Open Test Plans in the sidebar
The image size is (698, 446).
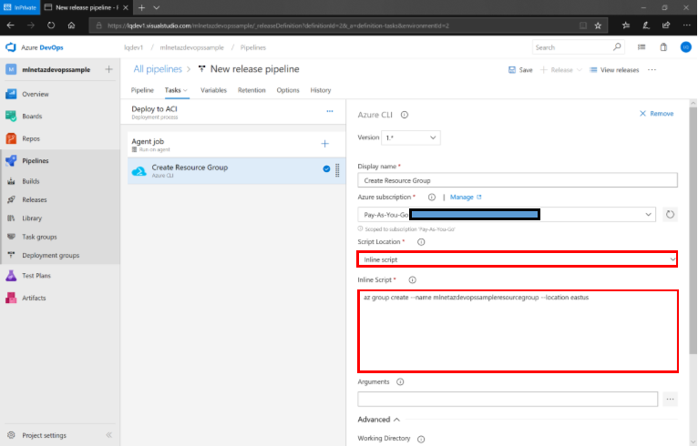pos(37,276)
